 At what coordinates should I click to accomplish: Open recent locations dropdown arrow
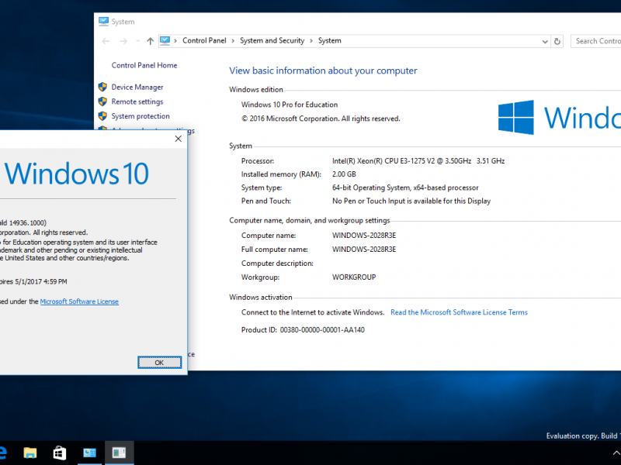[137, 41]
